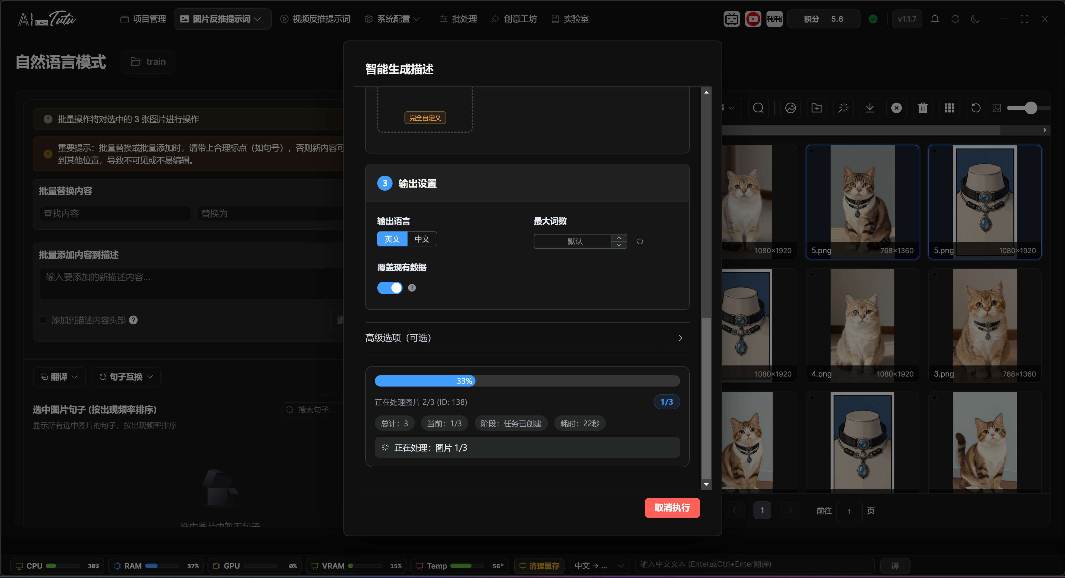
Task: Click the search magnifier icon in gallery toolbar
Action: coord(758,108)
